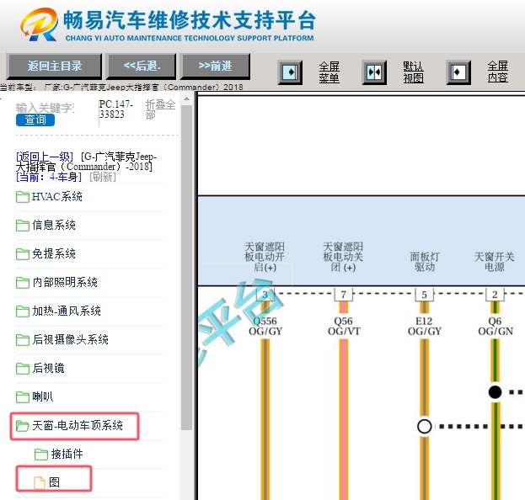Screen dimensions: 525x500
Task: Select 信息系统 tree entry text
Action: click(54, 225)
